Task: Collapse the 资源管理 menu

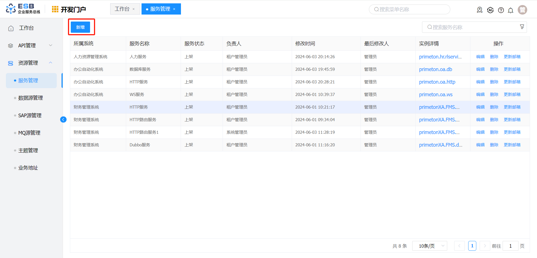Action: (x=51, y=63)
